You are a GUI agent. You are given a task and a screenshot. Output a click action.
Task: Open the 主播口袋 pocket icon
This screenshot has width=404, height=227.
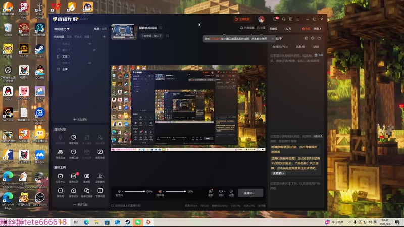click(73, 154)
